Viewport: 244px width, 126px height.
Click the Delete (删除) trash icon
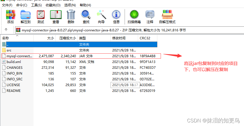[71, 15]
